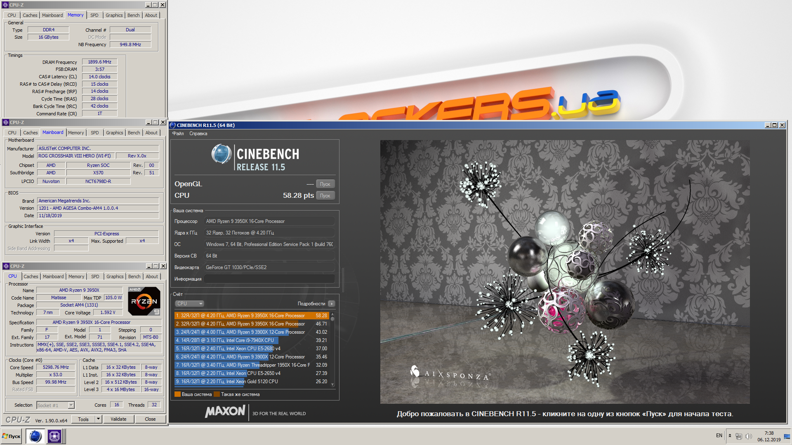This screenshot has width=792, height=445.
Task: Click the Cinebench globe logo above Release 11.5
Action: tap(222, 154)
